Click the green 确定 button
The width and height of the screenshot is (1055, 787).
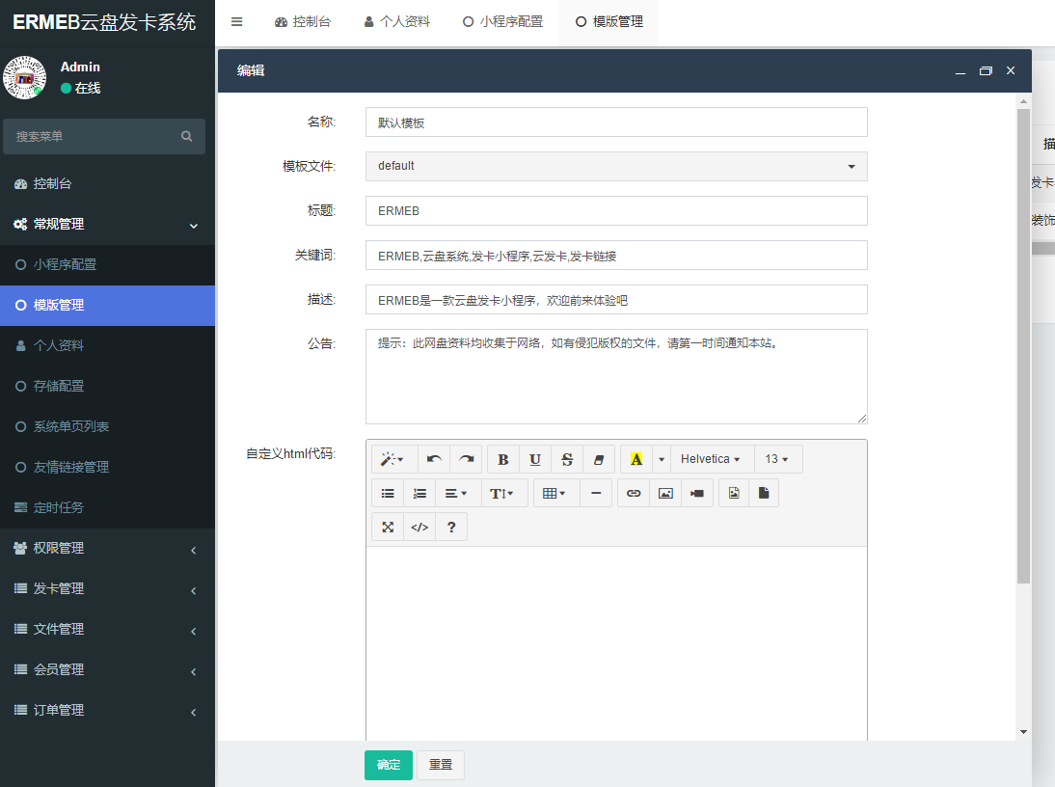tap(389, 765)
